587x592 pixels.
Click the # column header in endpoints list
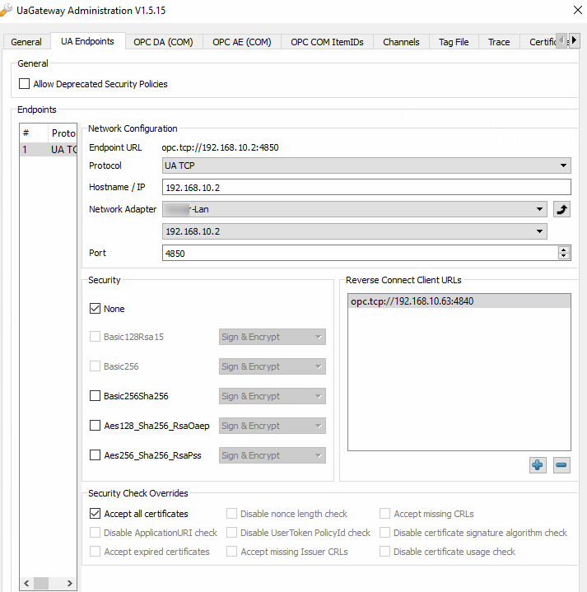[34, 133]
